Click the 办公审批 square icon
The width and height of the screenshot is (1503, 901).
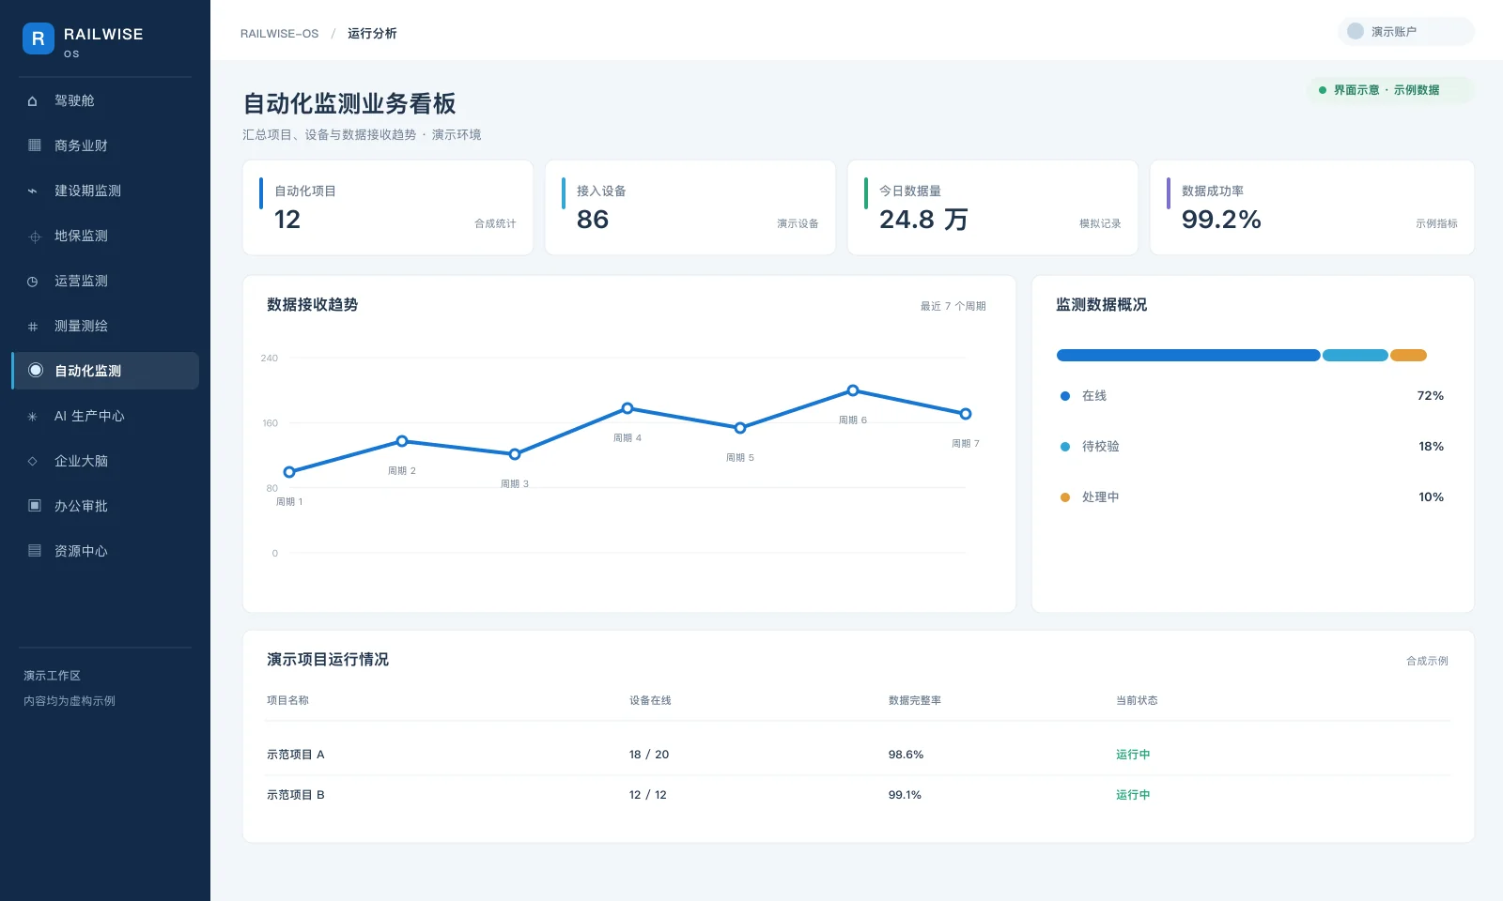(x=35, y=506)
